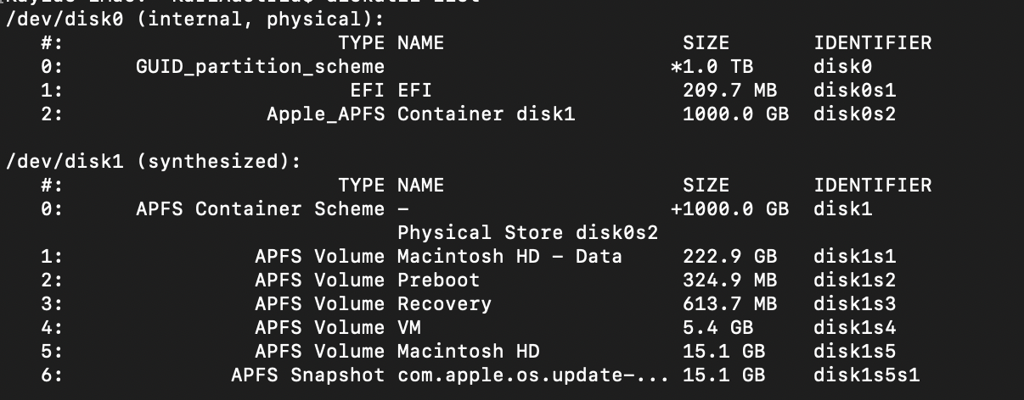Viewport: 1024px width, 400px height.
Task: Click the disk1s5 identifier
Action: pyautogui.click(x=854, y=351)
